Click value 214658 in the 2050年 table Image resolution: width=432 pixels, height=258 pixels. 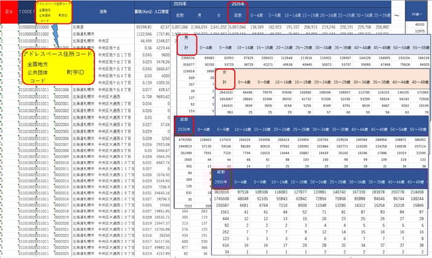417,192
